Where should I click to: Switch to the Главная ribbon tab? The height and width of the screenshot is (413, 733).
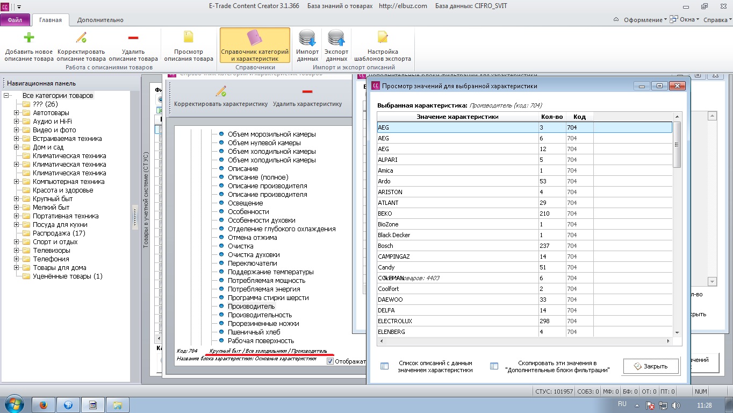tap(51, 20)
